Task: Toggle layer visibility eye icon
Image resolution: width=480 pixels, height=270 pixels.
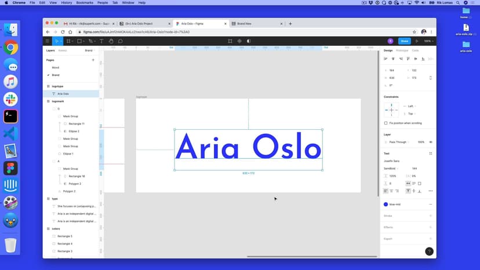Action: tap(430, 142)
